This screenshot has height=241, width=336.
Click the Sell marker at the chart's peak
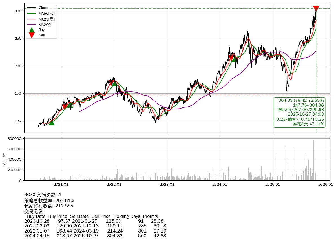click(x=316, y=8)
